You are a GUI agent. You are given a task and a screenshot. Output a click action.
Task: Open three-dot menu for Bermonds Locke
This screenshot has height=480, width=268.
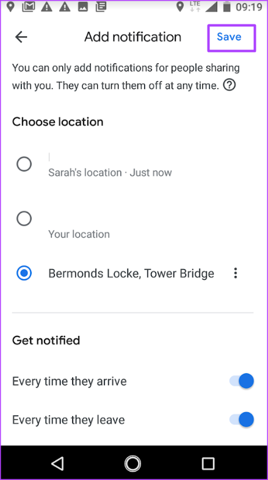[235, 273]
